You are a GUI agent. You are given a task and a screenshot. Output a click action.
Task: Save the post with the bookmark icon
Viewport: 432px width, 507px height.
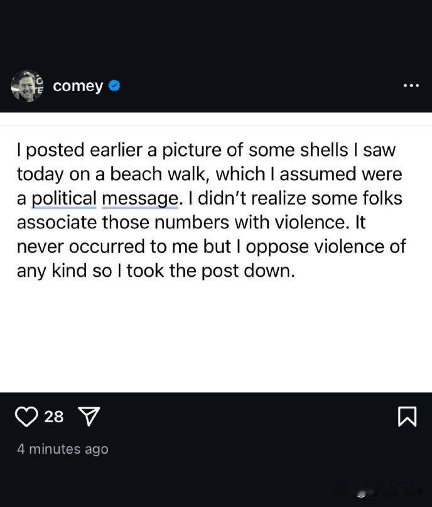coord(407,417)
